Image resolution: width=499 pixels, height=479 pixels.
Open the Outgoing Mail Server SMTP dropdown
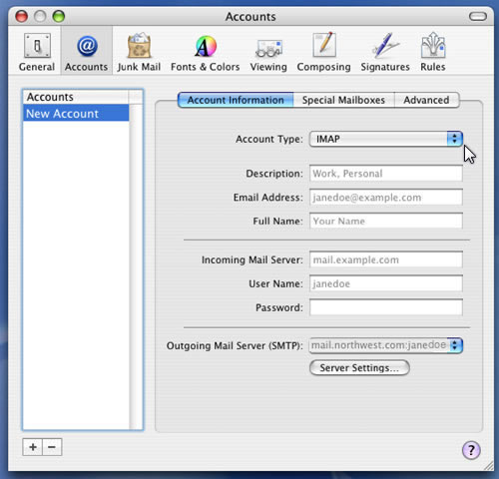coord(386,345)
